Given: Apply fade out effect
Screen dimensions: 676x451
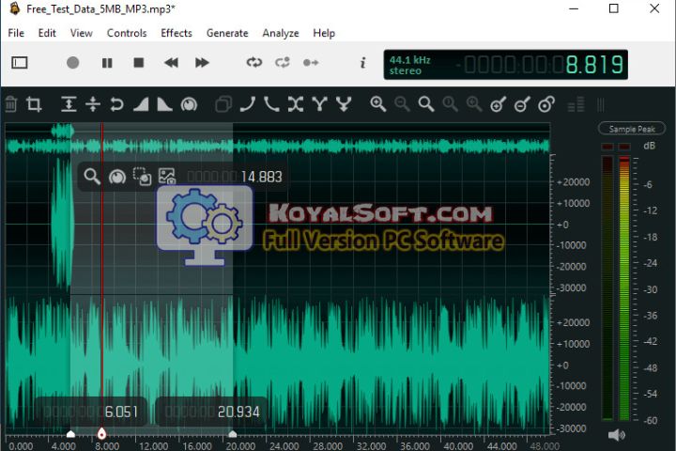Looking at the screenshot, I should pyautogui.click(x=164, y=104).
